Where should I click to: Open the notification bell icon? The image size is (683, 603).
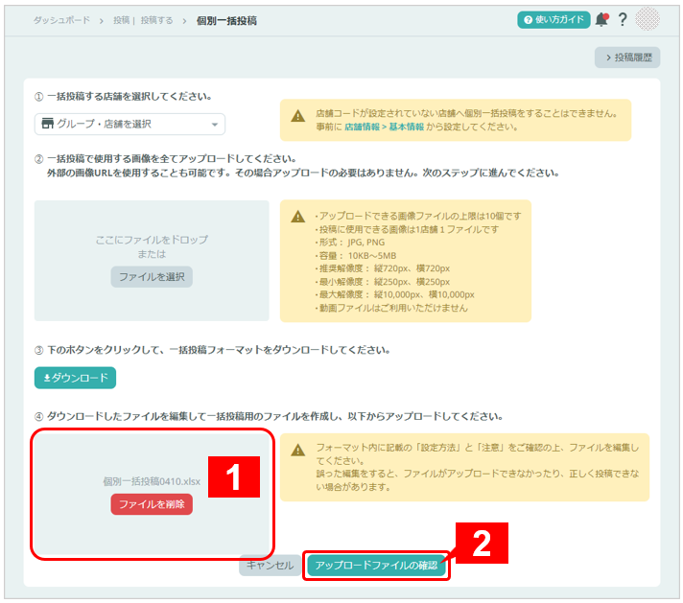click(x=601, y=19)
